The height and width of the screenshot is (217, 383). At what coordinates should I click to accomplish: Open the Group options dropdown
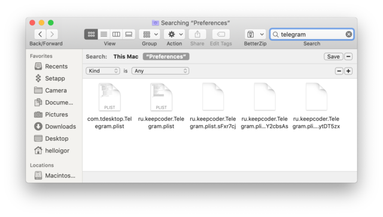150,34
